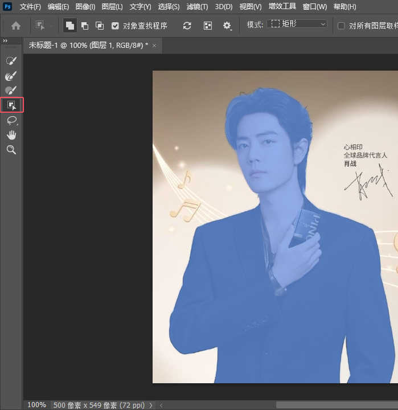Click the toolbar grip handle
Viewport: 398px width, 410px height.
pos(11,47)
